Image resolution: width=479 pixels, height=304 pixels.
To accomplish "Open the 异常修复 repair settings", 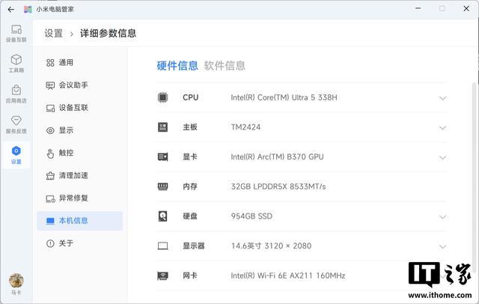I will (73, 198).
